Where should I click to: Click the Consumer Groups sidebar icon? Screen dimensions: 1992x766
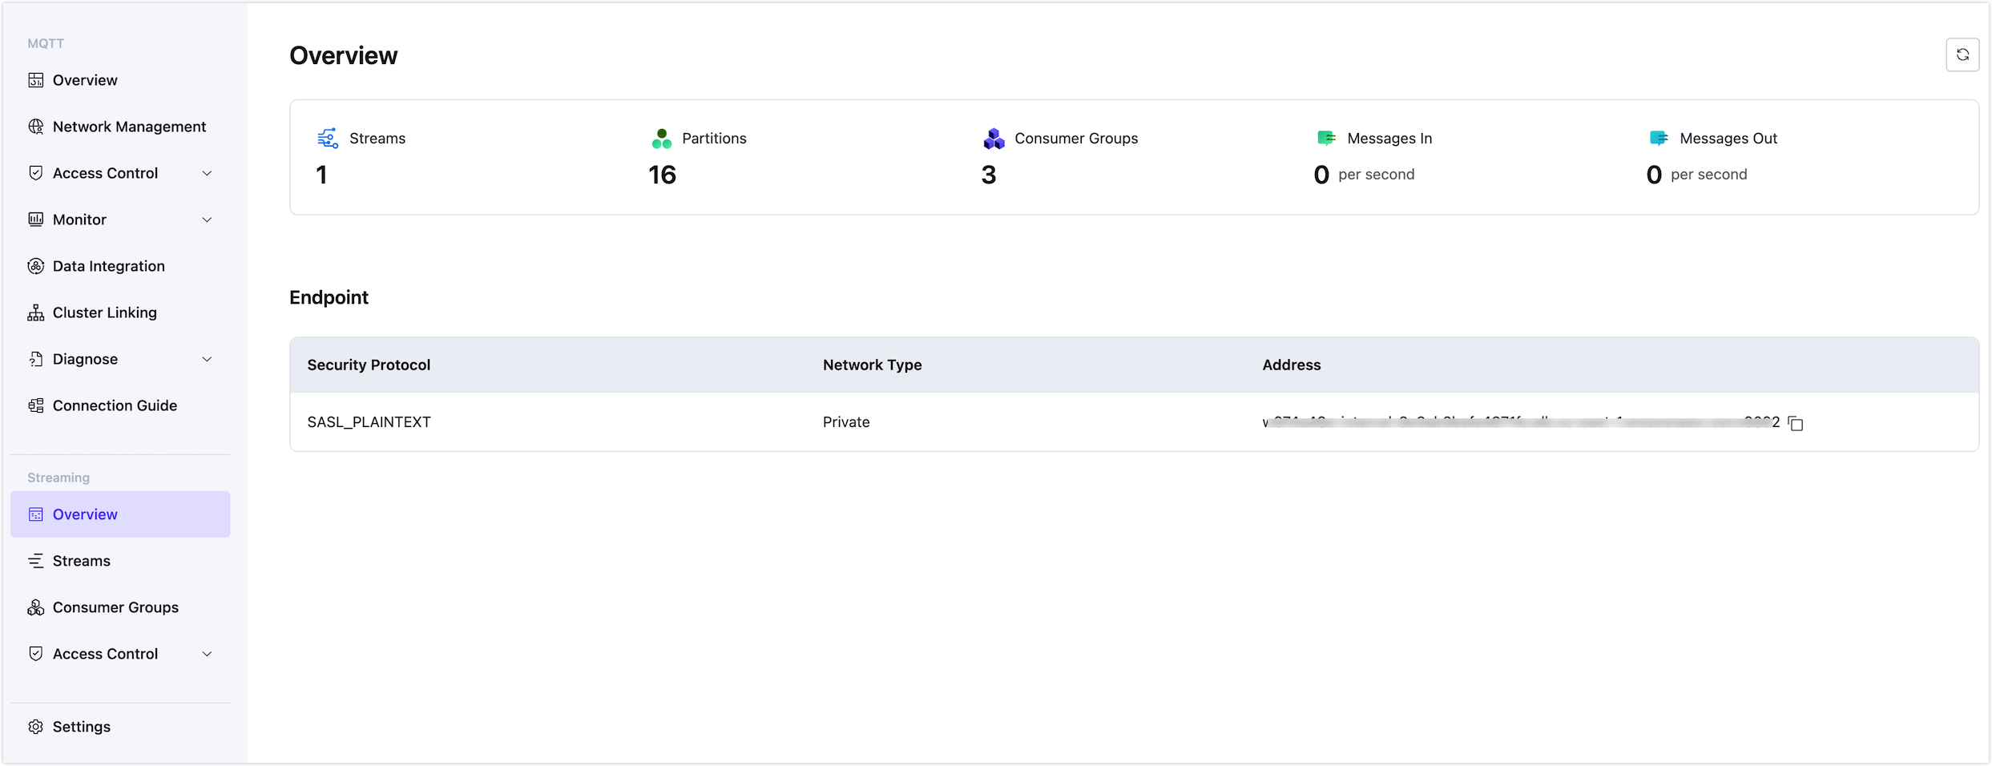pos(36,607)
